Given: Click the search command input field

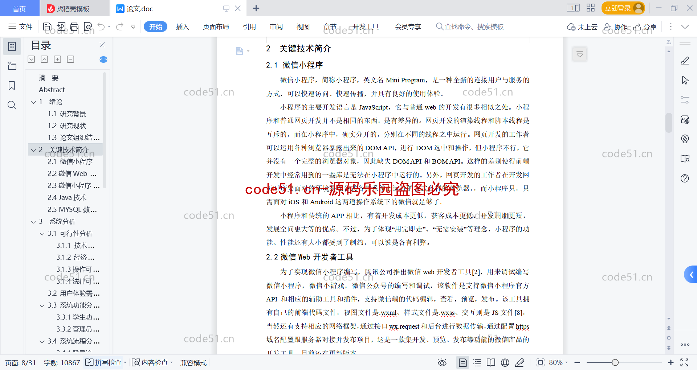Looking at the screenshot, I should pyautogui.click(x=470, y=26).
